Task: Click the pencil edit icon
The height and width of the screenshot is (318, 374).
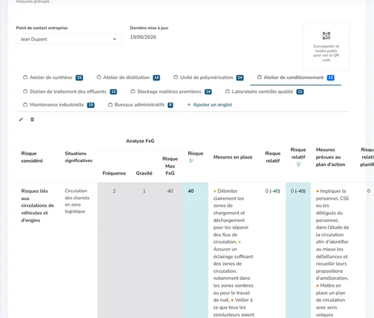Action: click(21, 120)
